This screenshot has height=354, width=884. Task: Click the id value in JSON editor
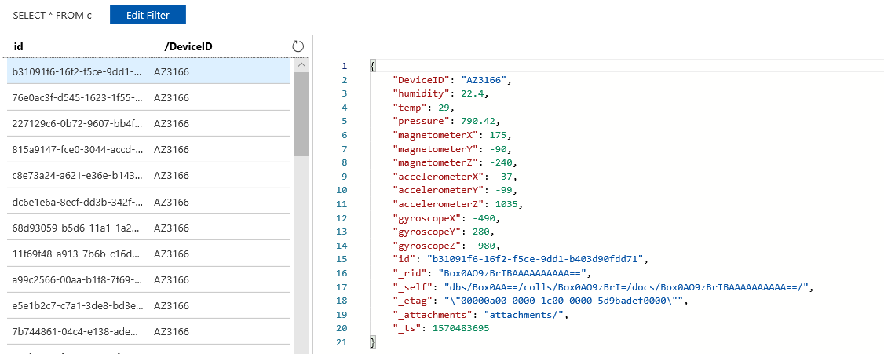535,259
